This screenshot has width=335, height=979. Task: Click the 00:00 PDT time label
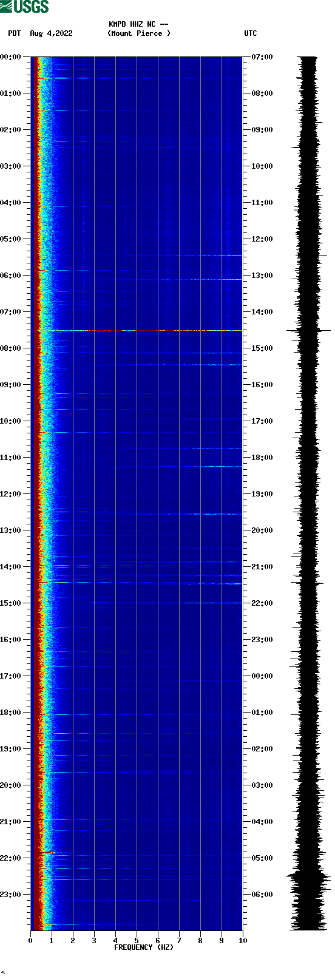click(11, 57)
